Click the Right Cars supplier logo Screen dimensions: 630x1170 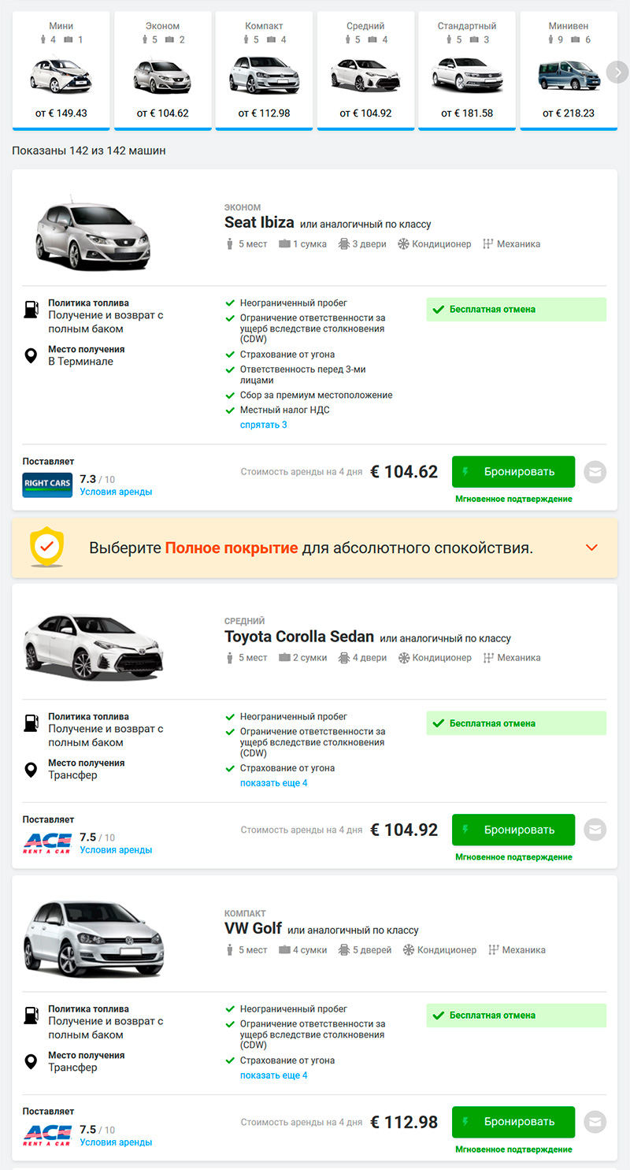[x=47, y=483]
